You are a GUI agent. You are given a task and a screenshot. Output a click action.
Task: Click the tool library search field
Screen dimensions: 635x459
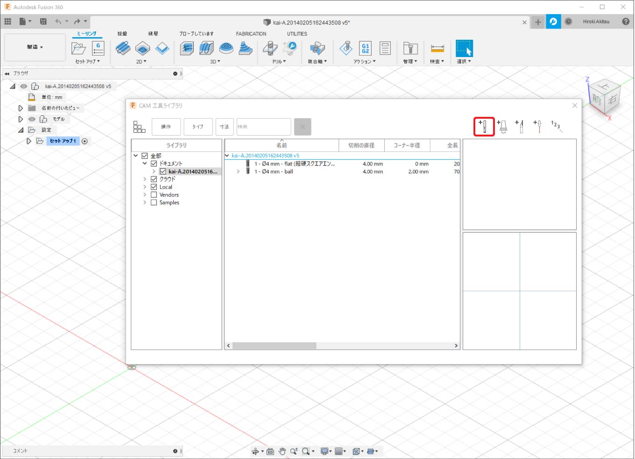263,127
